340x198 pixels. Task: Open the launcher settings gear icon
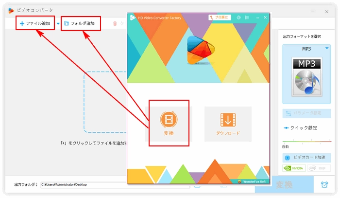tap(238, 18)
